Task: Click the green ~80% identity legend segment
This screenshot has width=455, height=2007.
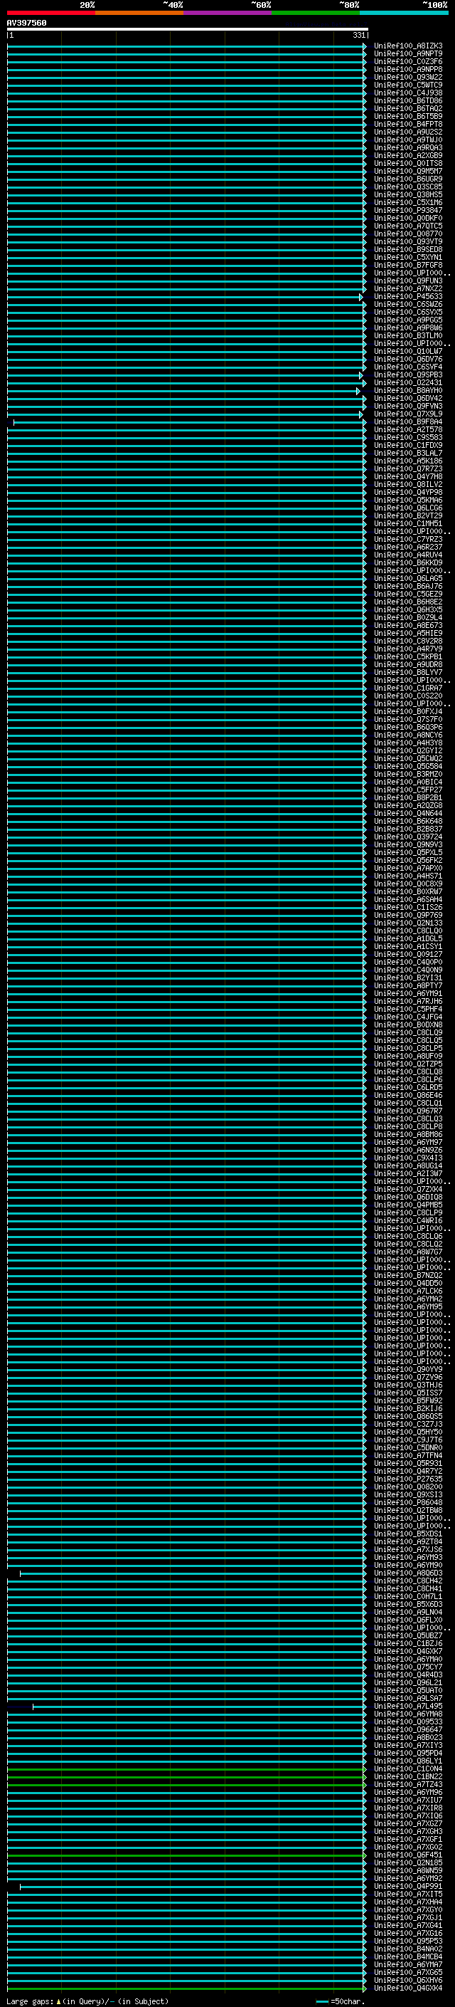Action: pyautogui.click(x=316, y=13)
